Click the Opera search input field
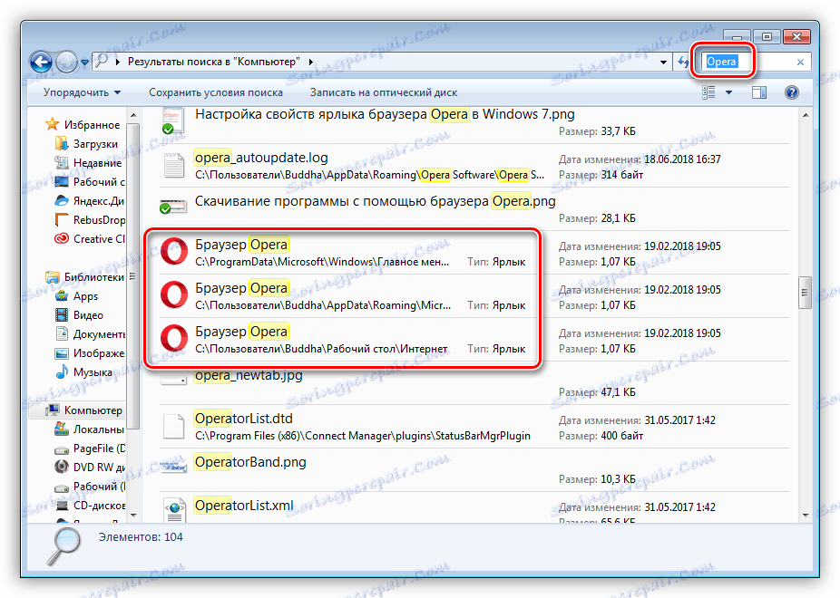The image size is (840, 598). (747, 62)
